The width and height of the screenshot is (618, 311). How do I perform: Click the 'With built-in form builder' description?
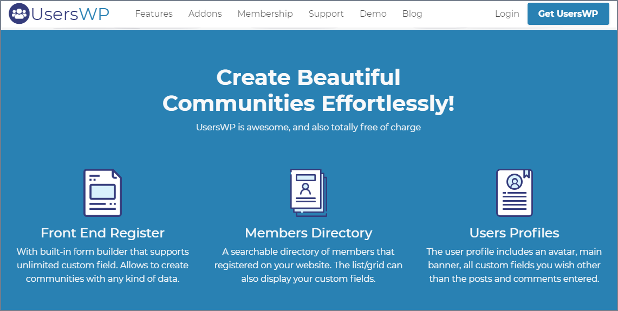click(x=102, y=265)
